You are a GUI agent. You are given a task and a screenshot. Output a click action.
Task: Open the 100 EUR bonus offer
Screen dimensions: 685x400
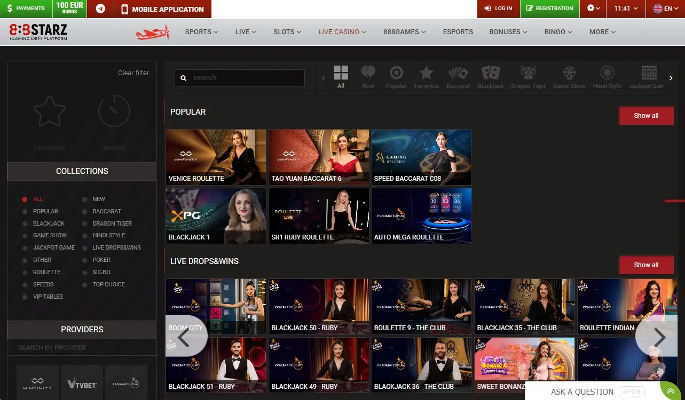tap(70, 9)
